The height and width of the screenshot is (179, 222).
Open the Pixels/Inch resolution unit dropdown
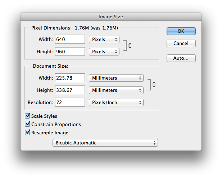point(116,102)
